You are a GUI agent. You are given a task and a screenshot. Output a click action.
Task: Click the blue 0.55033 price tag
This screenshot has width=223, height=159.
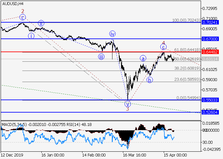click(210, 100)
